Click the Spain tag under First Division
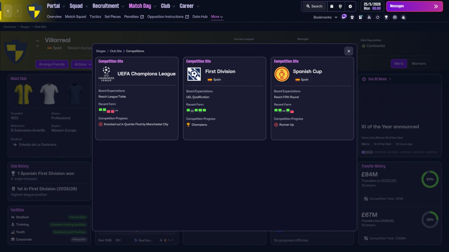This screenshot has height=252, width=449. point(215,80)
